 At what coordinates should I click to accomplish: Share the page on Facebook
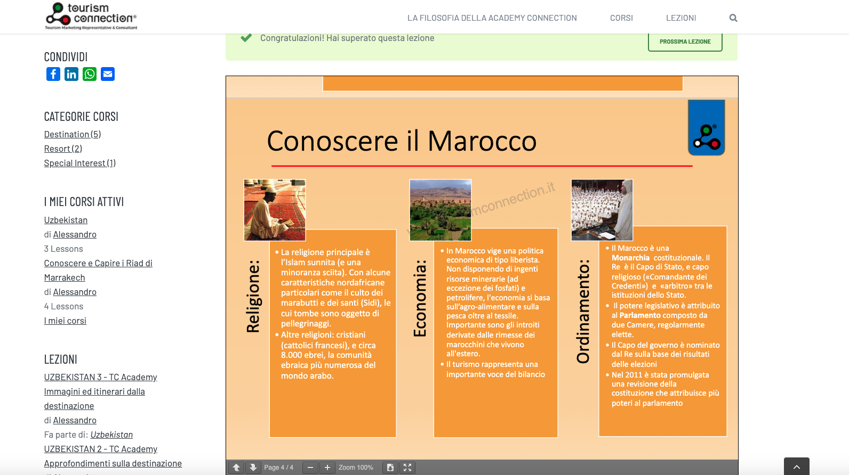[x=53, y=74]
